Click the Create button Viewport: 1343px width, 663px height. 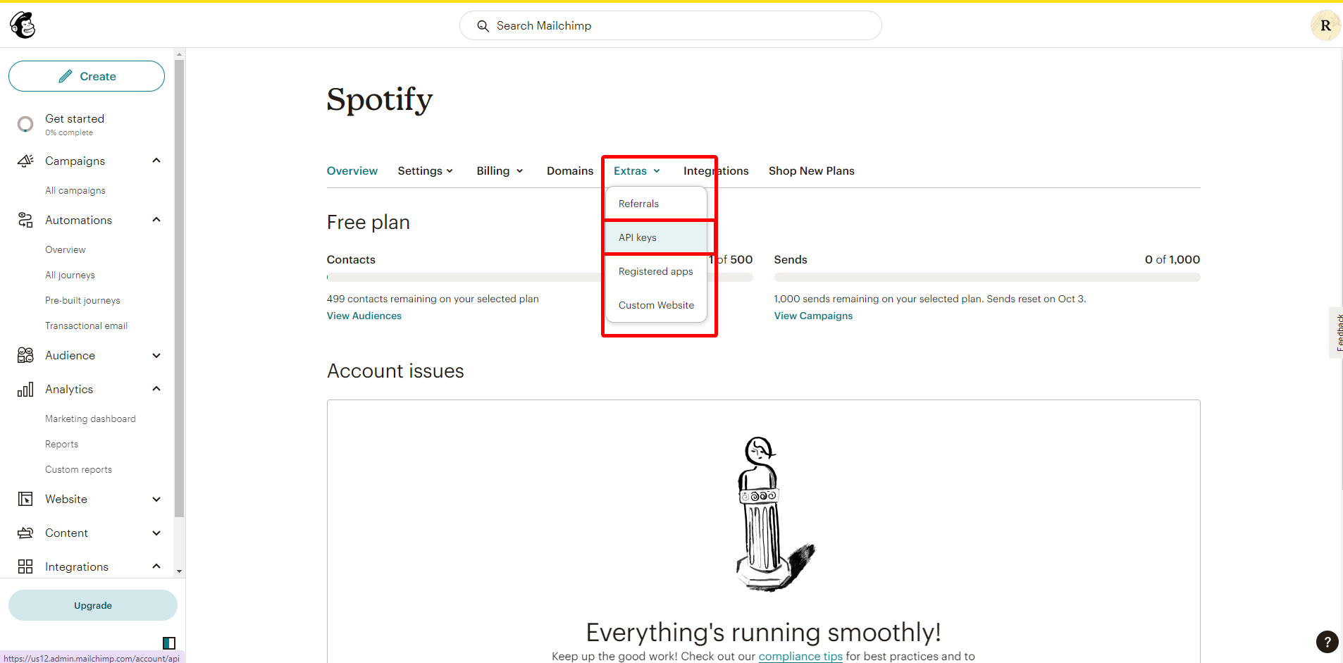pyautogui.click(x=87, y=76)
